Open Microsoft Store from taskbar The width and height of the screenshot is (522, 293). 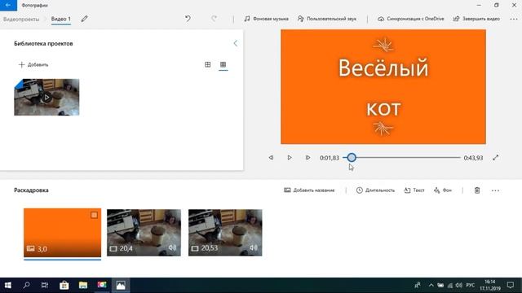pyautogui.click(x=64, y=285)
